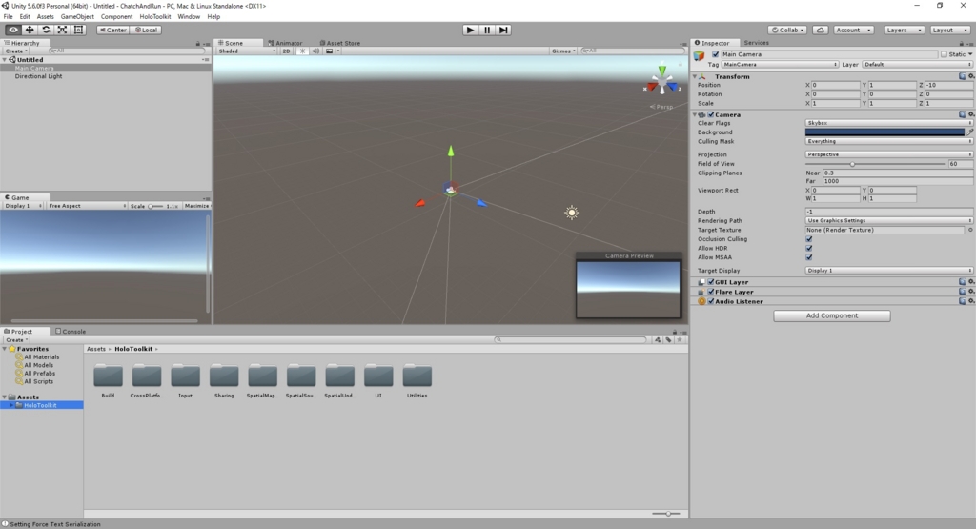The image size is (976, 529).
Task: Toggle scene lighting sun icon
Action: click(302, 51)
